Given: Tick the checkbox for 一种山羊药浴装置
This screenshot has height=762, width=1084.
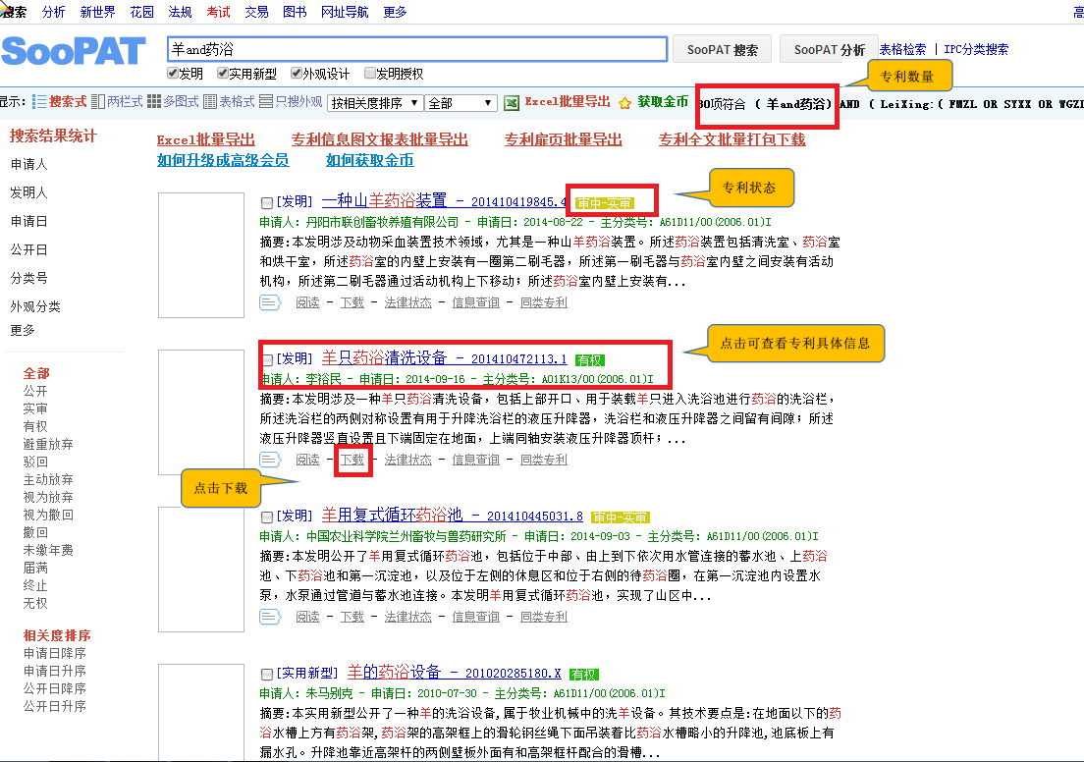Looking at the screenshot, I should (267, 202).
